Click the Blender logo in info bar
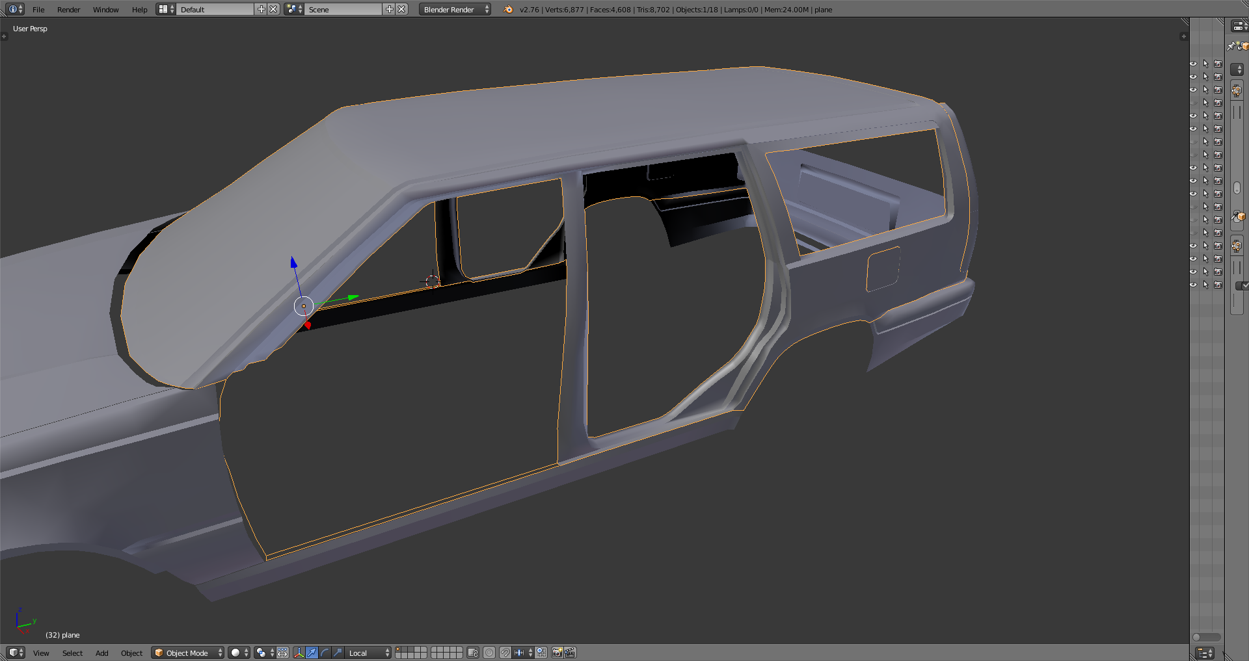The width and height of the screenshot is (1249, 661). pos(508,10)
